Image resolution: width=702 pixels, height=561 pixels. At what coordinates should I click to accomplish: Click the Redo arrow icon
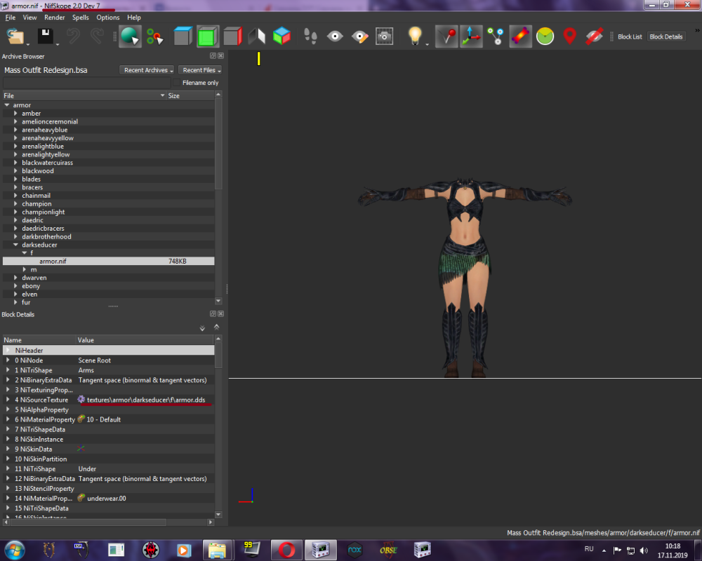tap(97, 36)
